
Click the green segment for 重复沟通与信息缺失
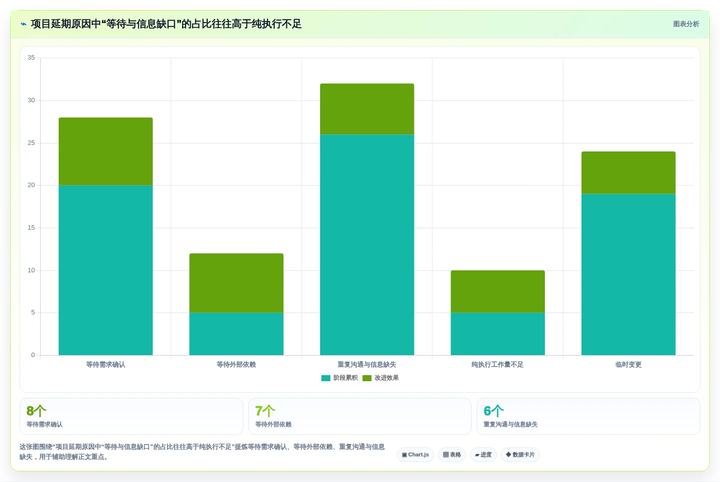[367, 109]
